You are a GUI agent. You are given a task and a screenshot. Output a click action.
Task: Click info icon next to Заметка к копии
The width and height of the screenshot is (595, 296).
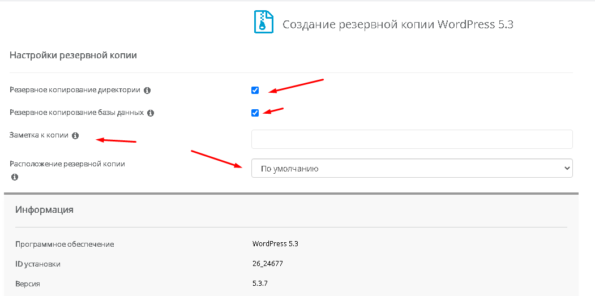pos(75,136)
